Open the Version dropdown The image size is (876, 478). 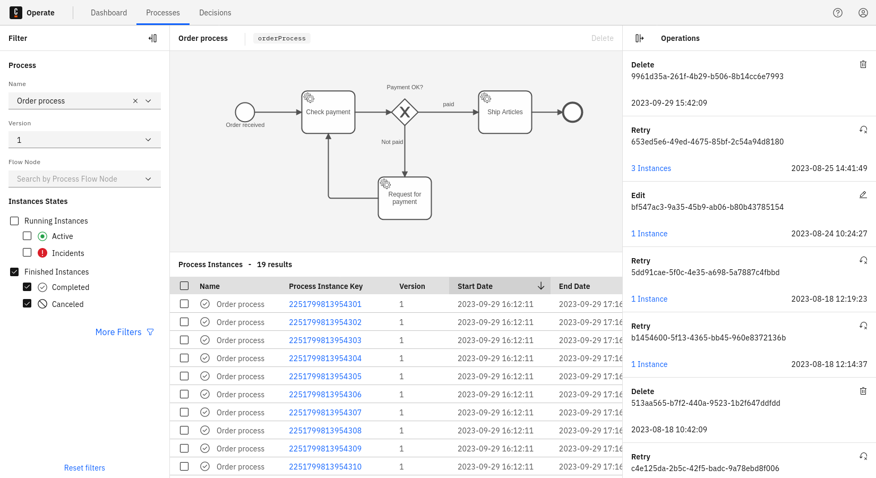[x=85, y=140]
